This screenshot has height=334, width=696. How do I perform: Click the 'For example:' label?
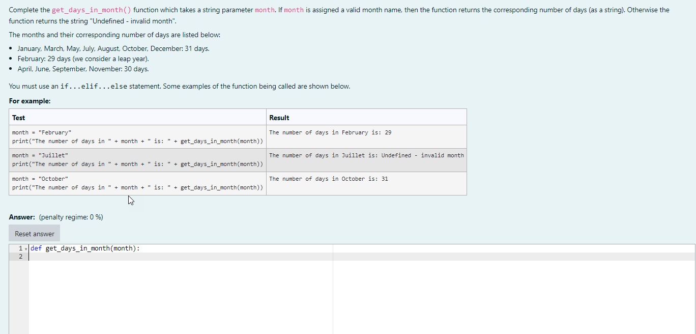[30, 101]
